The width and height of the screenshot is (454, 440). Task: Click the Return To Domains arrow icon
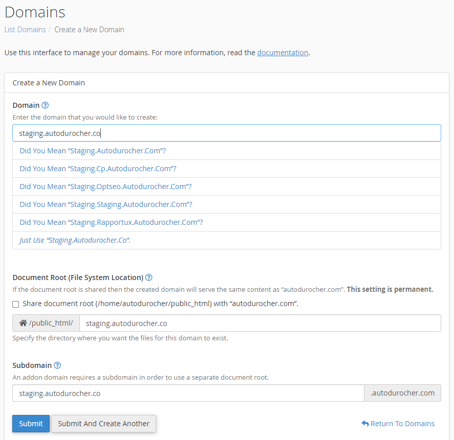pyautogui.click(x=365, y=424)
